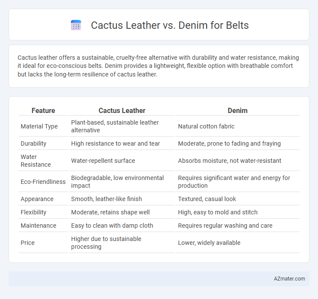This screenshot has height=299, width=318.
Task: Click 'Easy to clean with damp cloth' cell
Action: [122, 226]
